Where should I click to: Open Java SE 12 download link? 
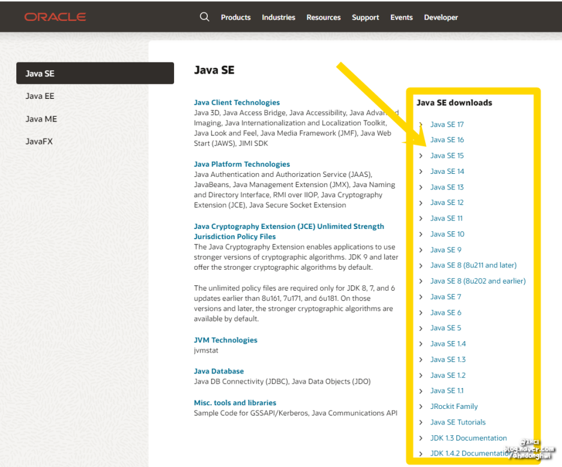click(447, 202)
